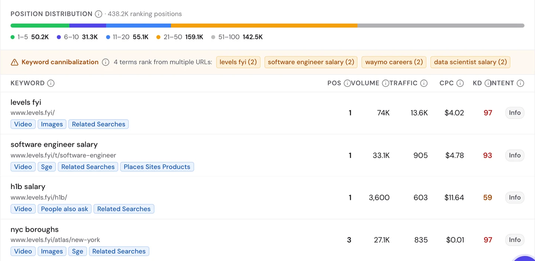Select blue 11–20 bar segment
The width and height of the screenshot is (535, 261).
[139, 26]
